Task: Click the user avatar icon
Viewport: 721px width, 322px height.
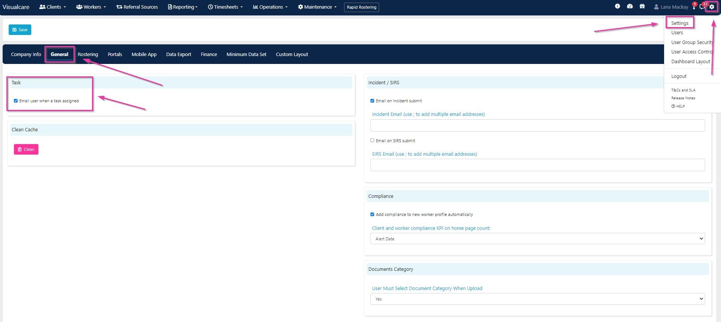Action: point(656,7)
